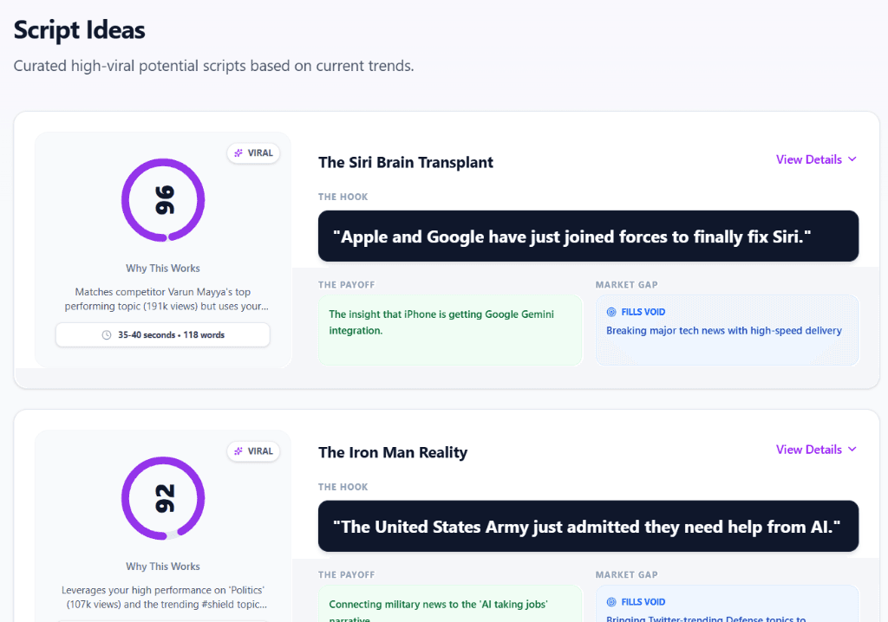Click the sparkle icon in the Iron Man card's VIRAL badge
The image size is (888, 622).
point(238,451)
